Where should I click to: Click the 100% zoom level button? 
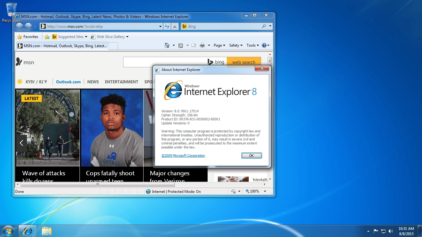coord(252,192)
